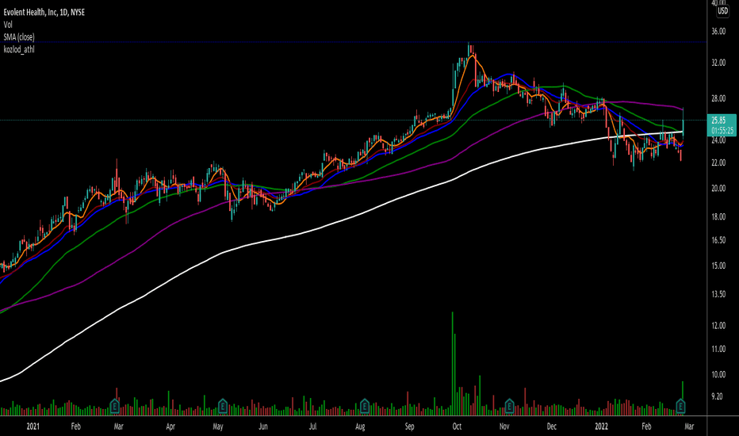The height and width of the screenshot is (436, 739).
Task: Click the candlestick peak in October 2021
Action: coord(469,49)
